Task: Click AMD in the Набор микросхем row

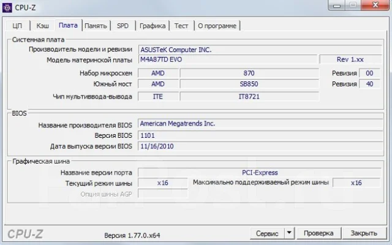Action: [x=158, y=73]
